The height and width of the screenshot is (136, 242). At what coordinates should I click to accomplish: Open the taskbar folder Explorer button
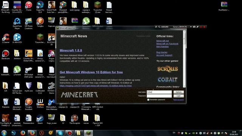coord(79,133)
